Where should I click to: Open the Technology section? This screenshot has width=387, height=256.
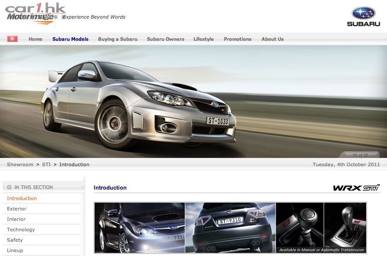coord(21,230)
